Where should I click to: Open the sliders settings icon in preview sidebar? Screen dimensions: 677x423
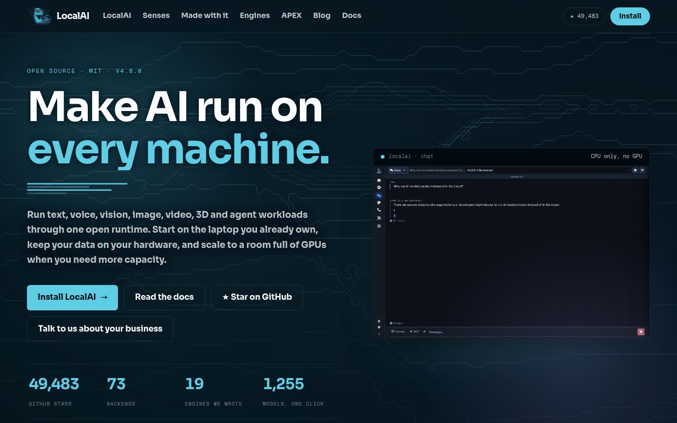click(x=379, y=226)
